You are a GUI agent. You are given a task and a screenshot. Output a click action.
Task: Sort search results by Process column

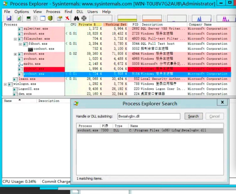[x=88, y=126]
